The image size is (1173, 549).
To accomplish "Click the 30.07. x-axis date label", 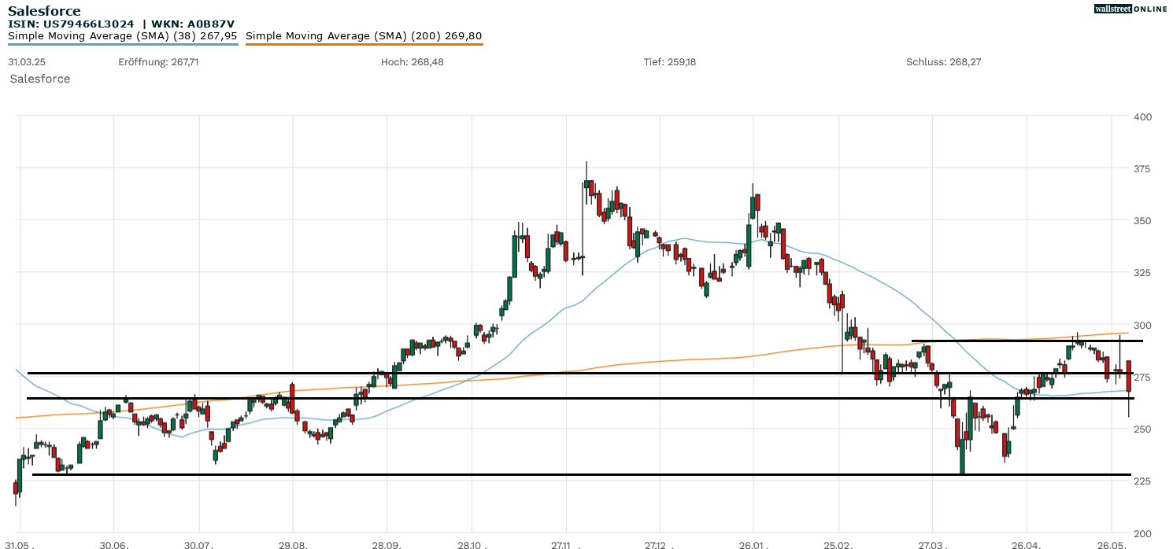I will 199,544.
